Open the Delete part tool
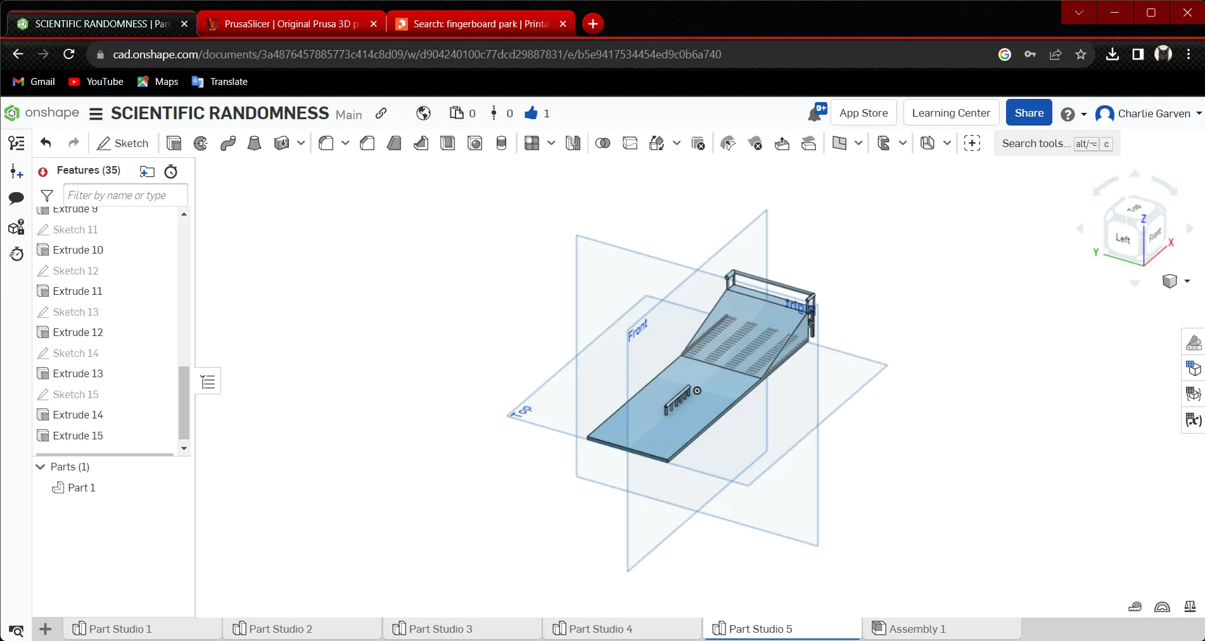This screenshot has width=1205, height=641. pos(698,143)
